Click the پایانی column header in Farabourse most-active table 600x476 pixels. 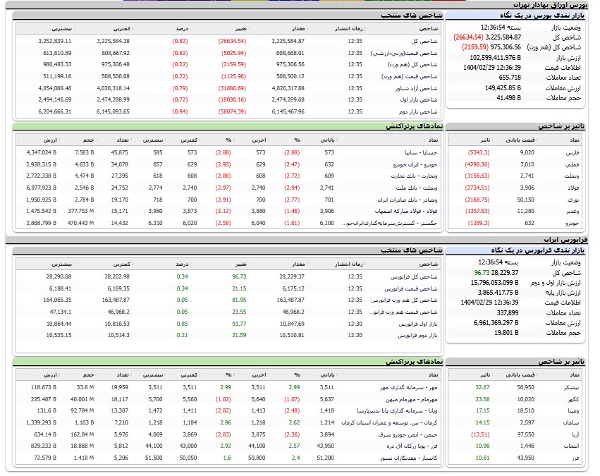[x=327, y=375]
